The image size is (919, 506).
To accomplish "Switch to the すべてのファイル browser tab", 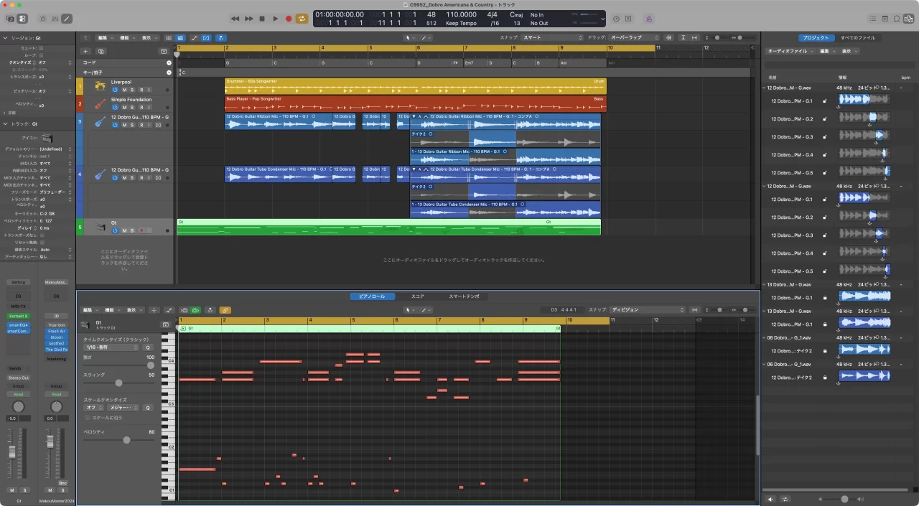I will [x=858, y=38].
